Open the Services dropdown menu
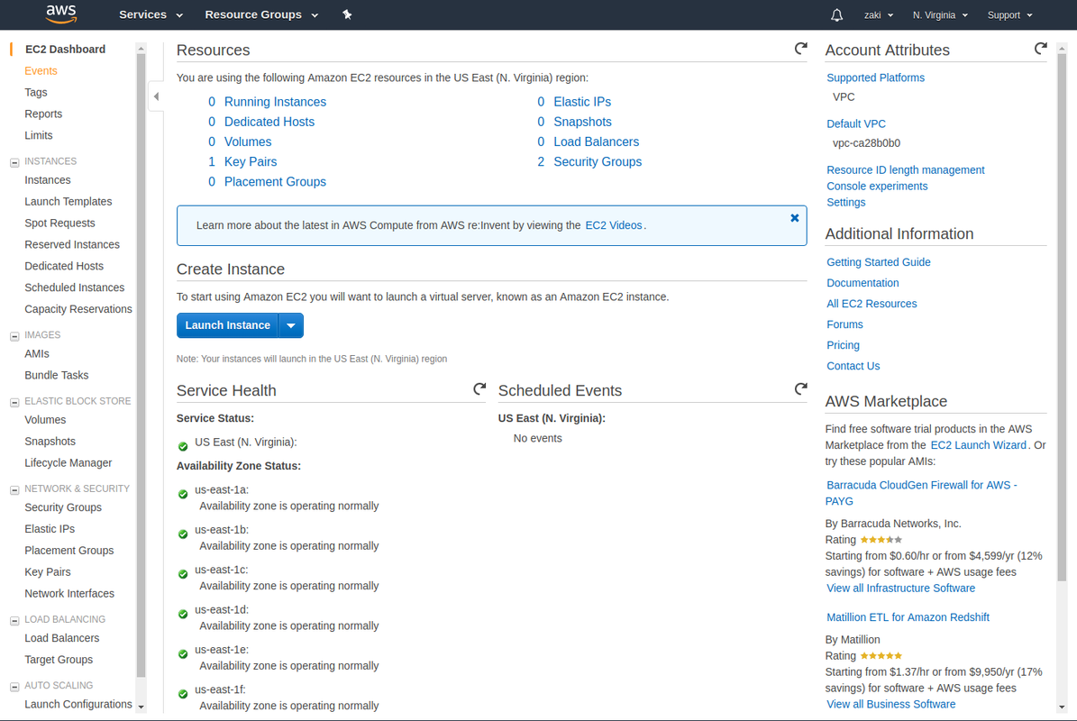 point(151,14)
